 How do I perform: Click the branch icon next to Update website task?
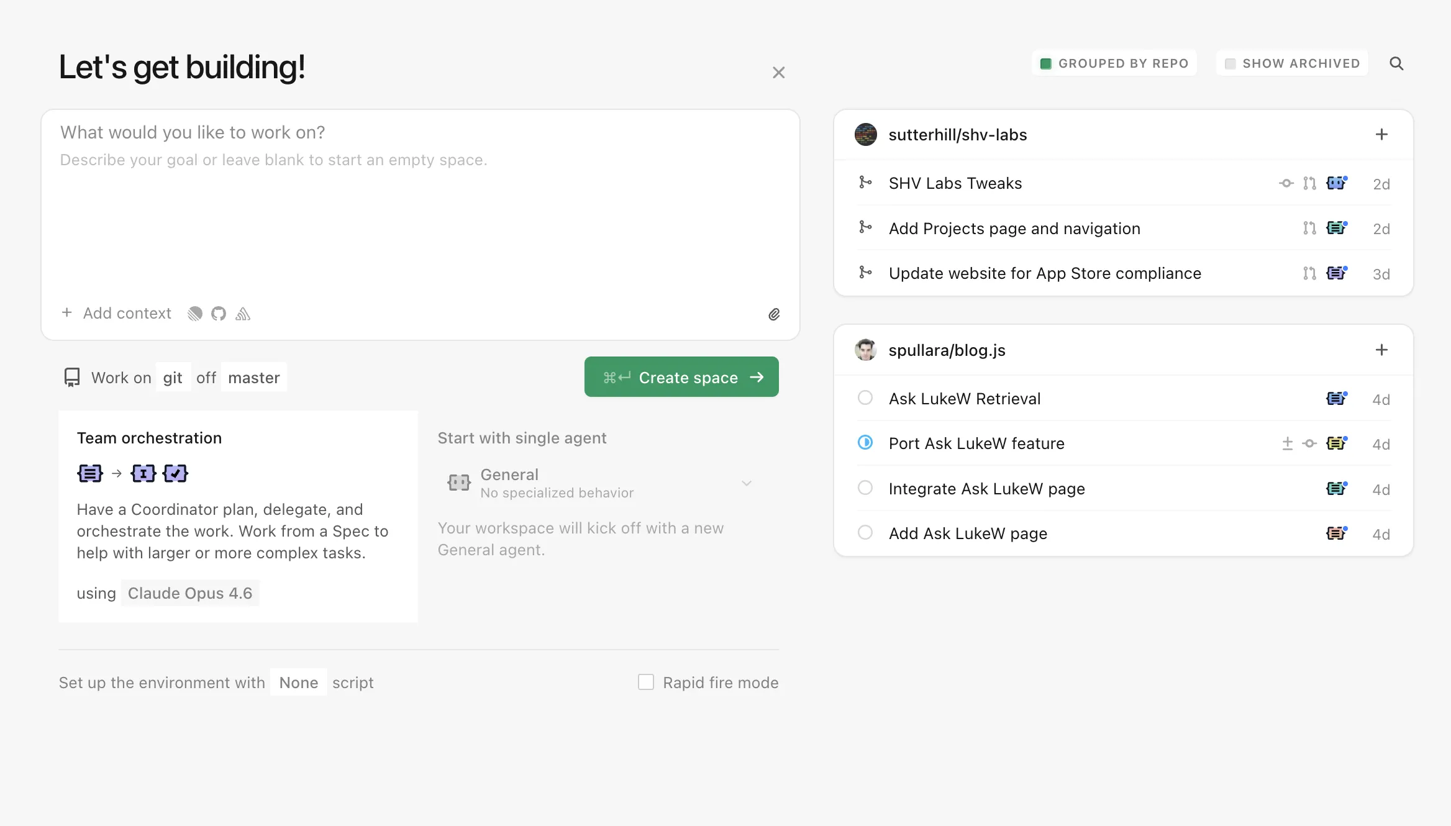pyautogui.click(x=865, y=272)
